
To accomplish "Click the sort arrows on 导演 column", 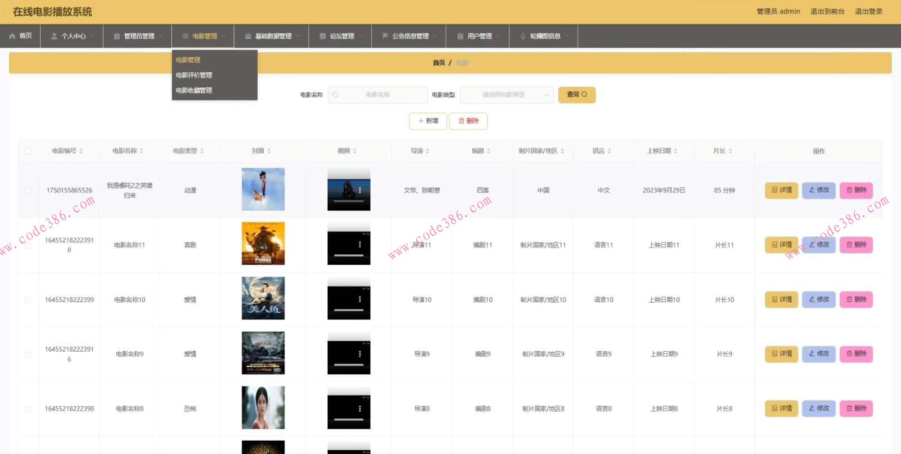I will 427,151.
